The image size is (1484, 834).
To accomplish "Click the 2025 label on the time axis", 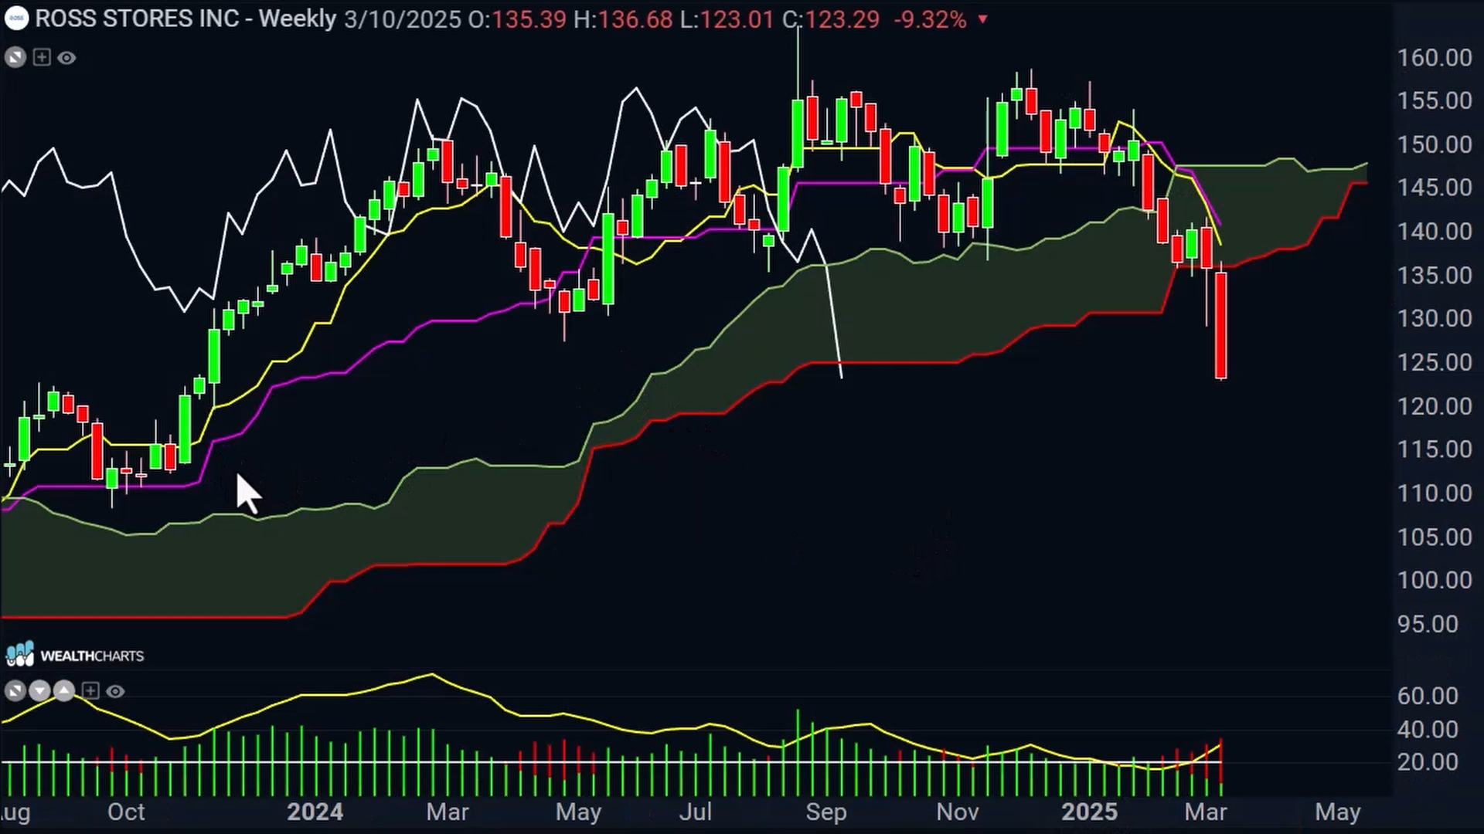I will click(1089, 812).
